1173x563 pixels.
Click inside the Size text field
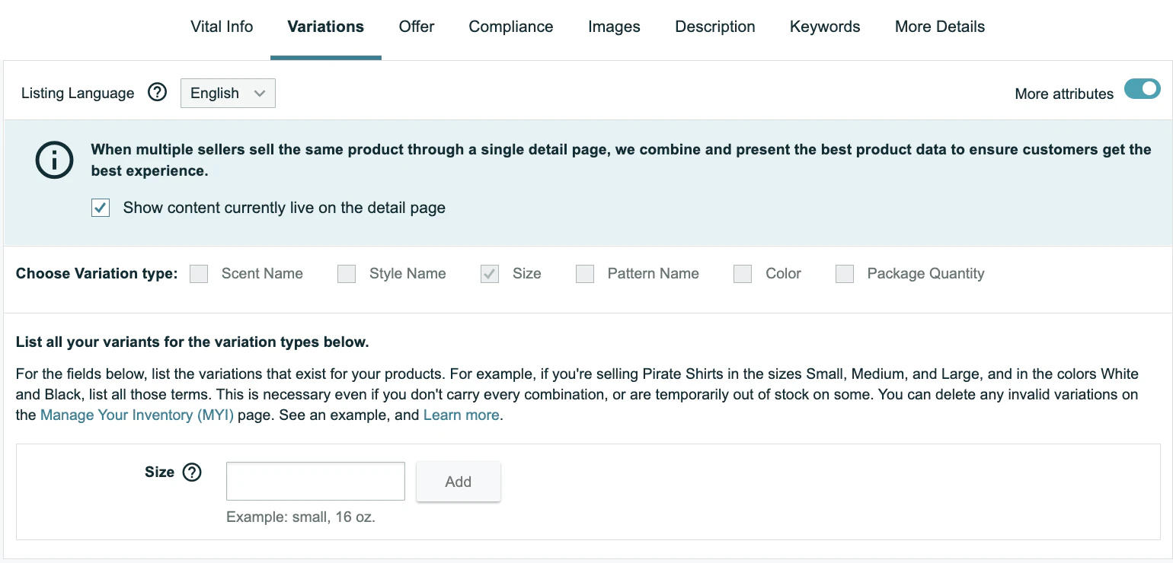pos(315,481)
